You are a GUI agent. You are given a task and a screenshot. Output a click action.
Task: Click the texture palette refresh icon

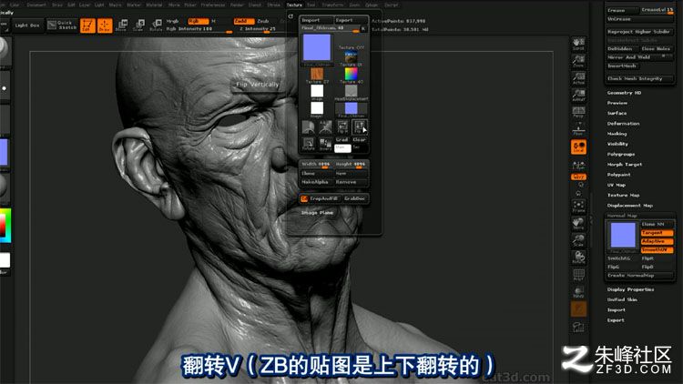(291, 16)
